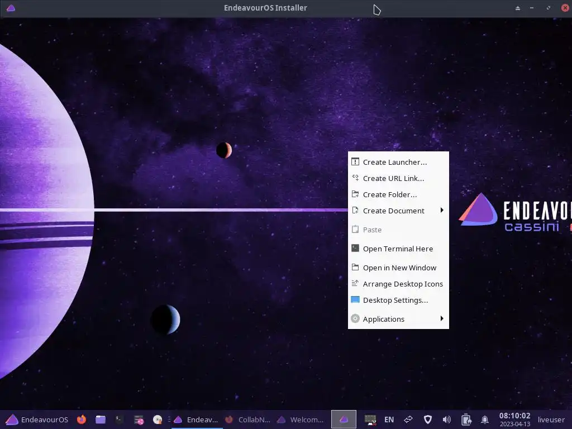Open the notifications bell icon
The image size is (572, 429).
pyautogui.click(x=485, y=420)
